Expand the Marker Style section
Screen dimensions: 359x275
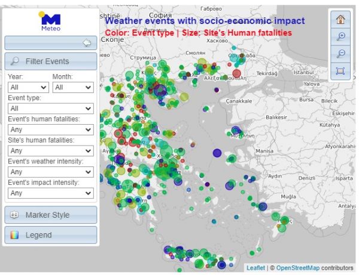click(x=51, y=215)
